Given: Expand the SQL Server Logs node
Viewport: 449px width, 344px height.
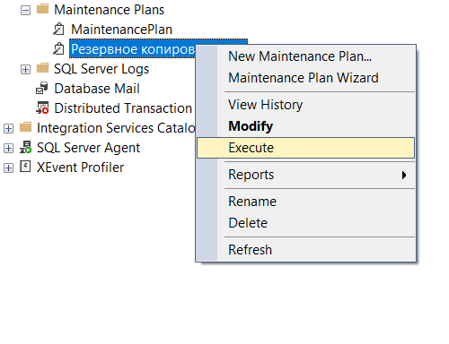Looking at the screenshot, I should coord(25,70).
